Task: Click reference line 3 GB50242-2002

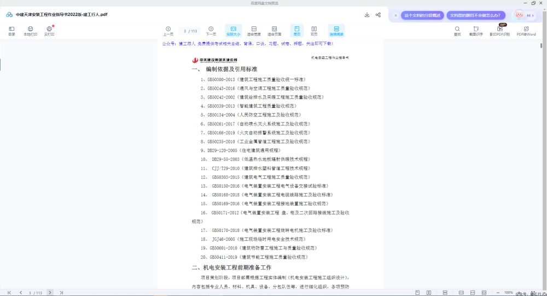Action: [263, 97]
